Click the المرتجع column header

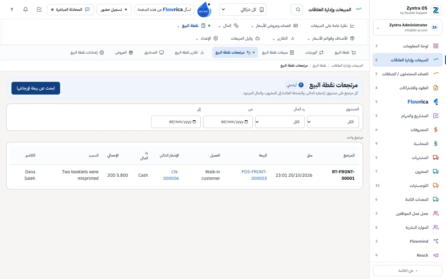(x=349, y=155)
